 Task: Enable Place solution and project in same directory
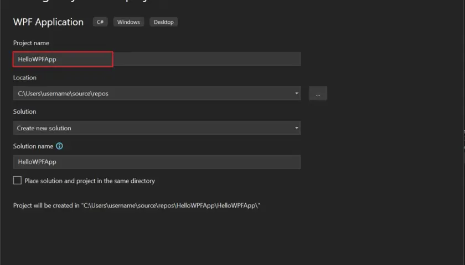(x=17, y=181)
